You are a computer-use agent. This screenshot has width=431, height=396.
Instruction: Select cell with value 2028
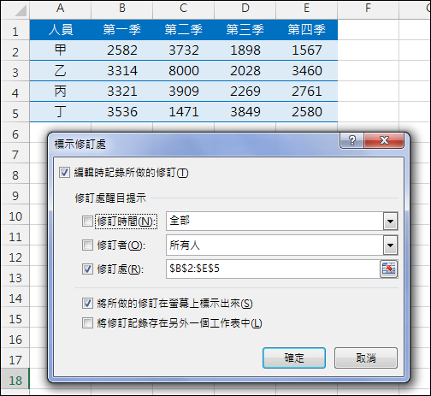[245, 71]
